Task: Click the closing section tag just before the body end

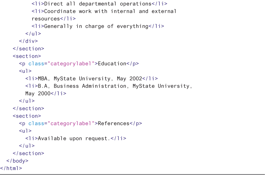Action: [x=28, y=153]
